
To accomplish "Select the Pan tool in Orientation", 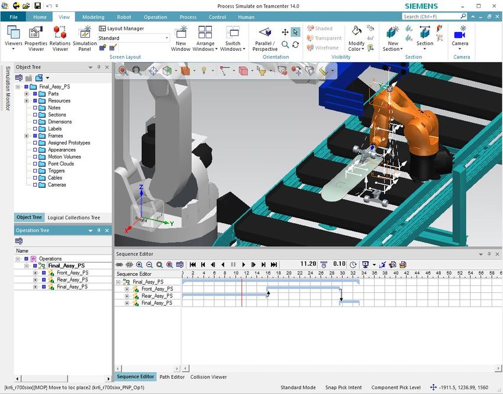I will [285, 32].
